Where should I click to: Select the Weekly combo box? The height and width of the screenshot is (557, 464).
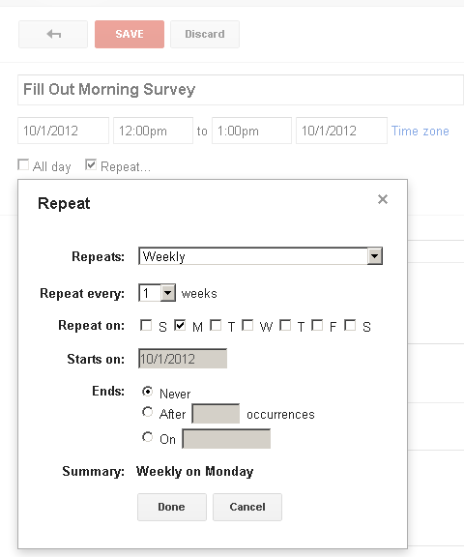tap(260, 256)
